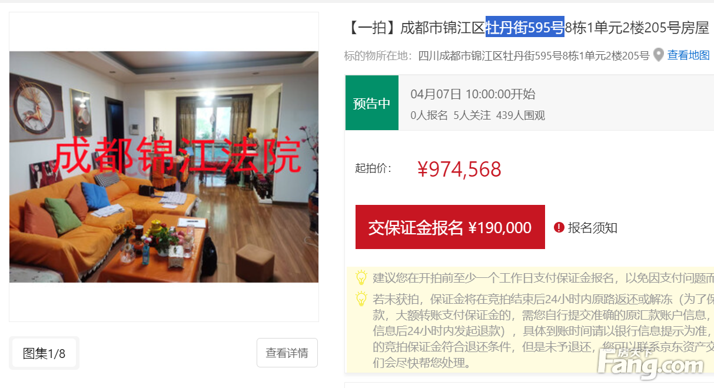Image resolution: width=714 pixels, height=388 pixels.
Task: Open the 报名须知 registration notice
Action: [592, 228]
